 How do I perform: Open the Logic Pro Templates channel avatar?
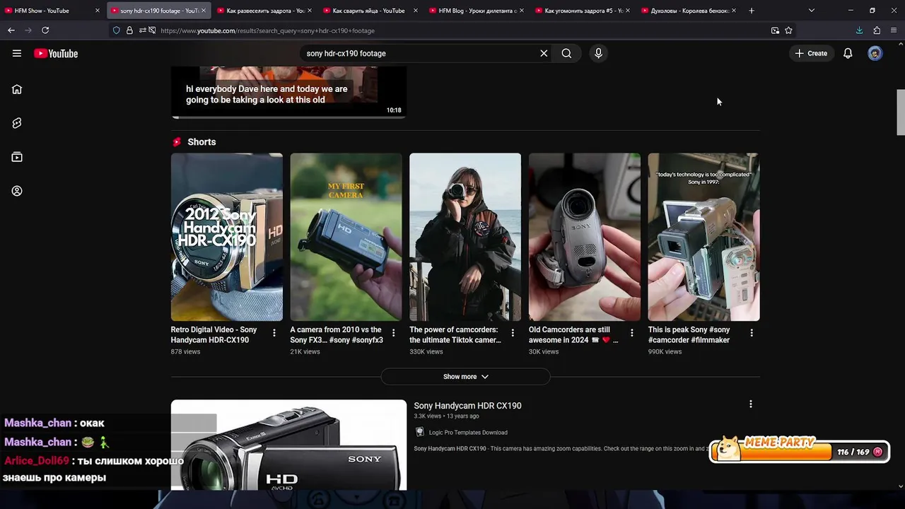point(420,432)
